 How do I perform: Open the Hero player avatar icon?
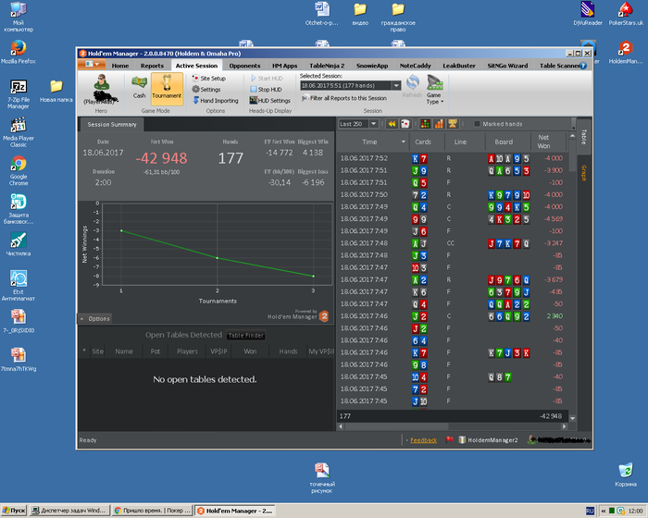101,82
